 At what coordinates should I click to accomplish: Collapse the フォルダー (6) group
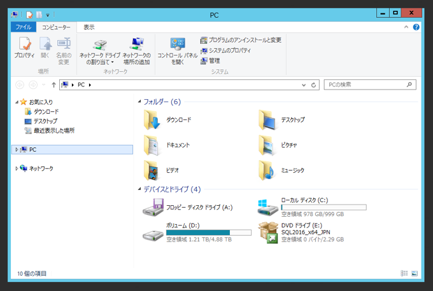coord(139,102)
